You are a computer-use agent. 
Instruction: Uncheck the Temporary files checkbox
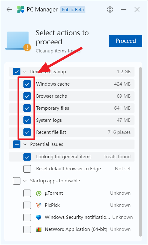[x=27, y=108]
